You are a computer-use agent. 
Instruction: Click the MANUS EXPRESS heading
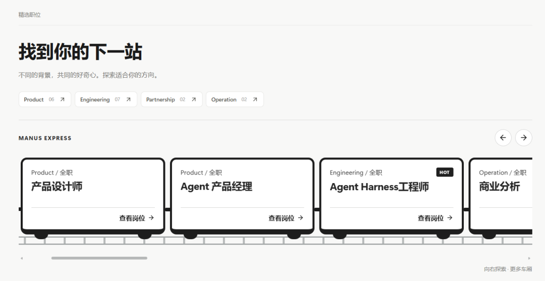tap(45, 138)
